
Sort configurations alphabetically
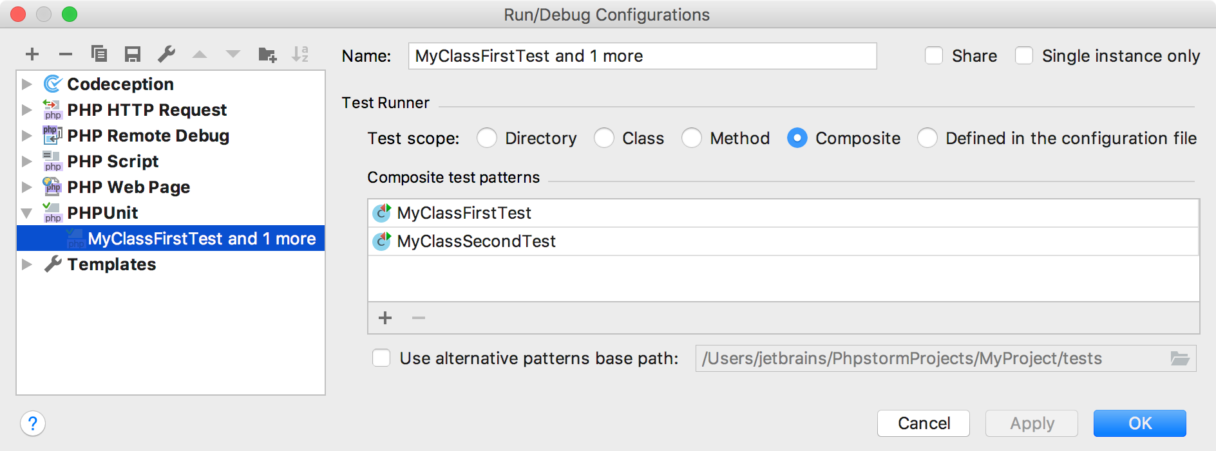[x=301, y=54]
